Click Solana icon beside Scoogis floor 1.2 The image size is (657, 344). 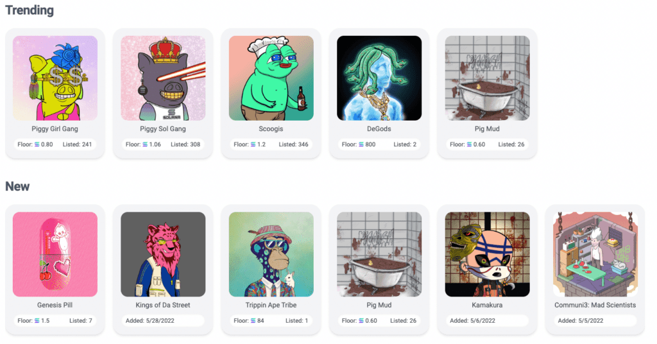click(253, 144)
